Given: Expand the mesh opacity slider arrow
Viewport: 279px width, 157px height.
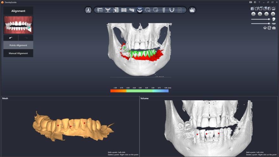Looking at the screenshot, I should pyautogui.click(x=271, y=23).
